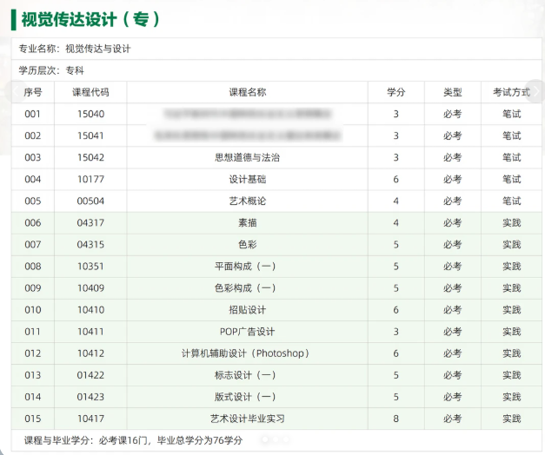Viewport: 545px width, 455px height.
Task: Select course code 10177
Action: coord(90,180)
